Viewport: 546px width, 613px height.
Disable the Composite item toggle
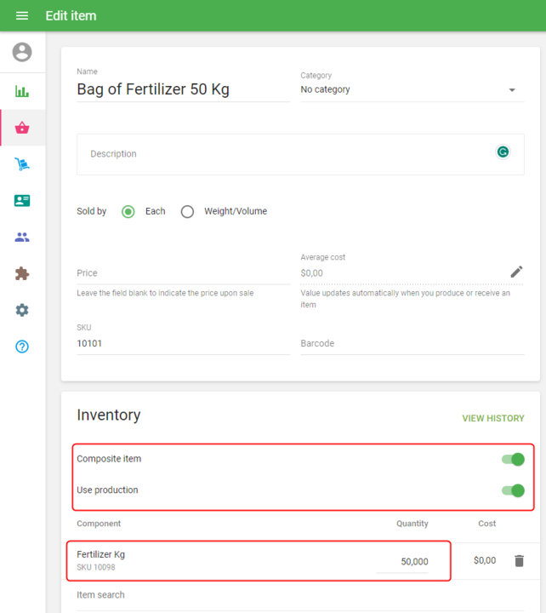(513, 460)
